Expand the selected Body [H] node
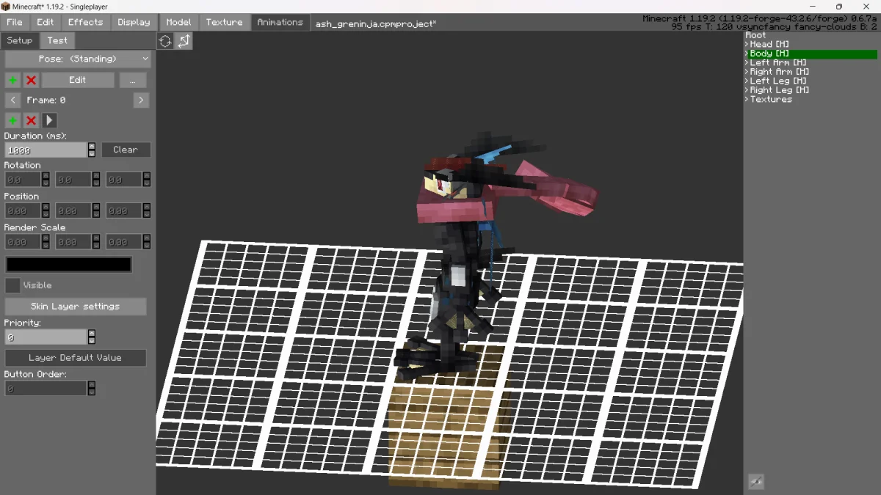Screen dimensions: 881x495 pyautogui.click(x=747, y=54)
